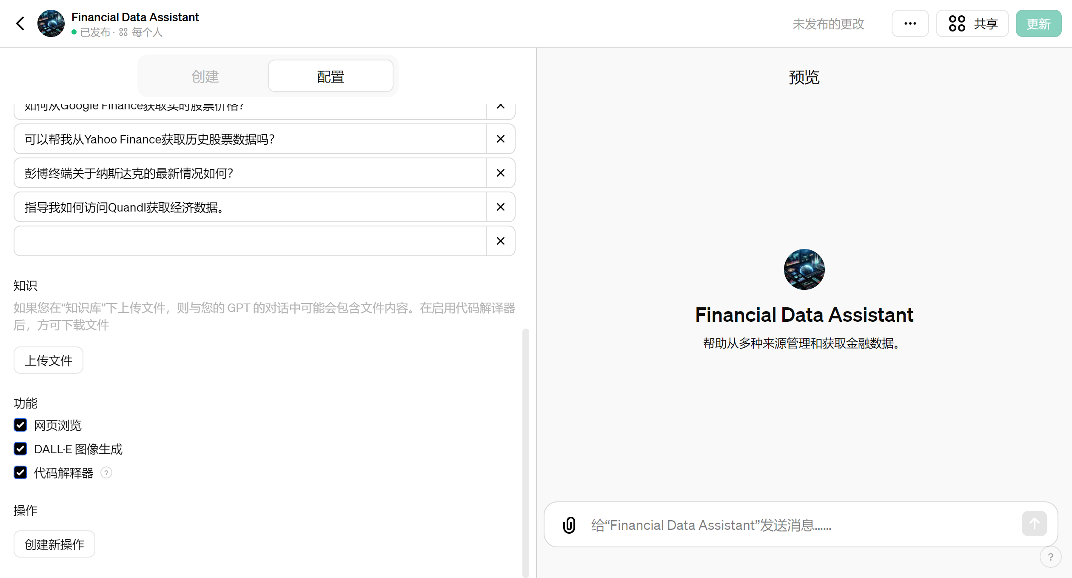Click the empty conversation starter input

click(x=250, y=241)
